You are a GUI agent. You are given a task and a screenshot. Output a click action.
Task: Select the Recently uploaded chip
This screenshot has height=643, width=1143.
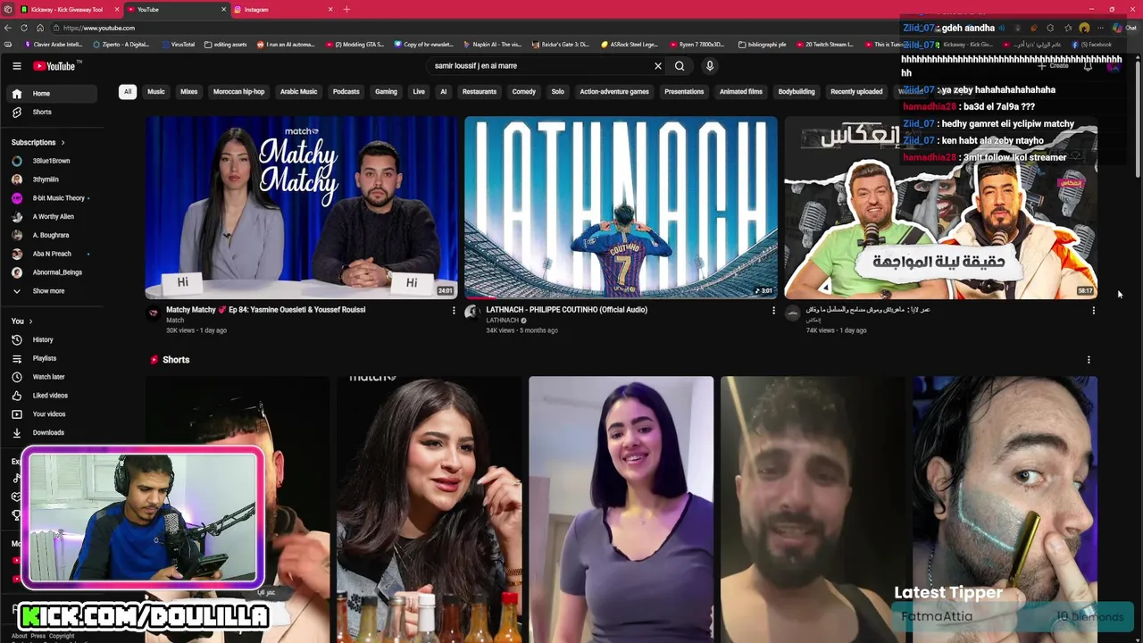coord(856,91)
